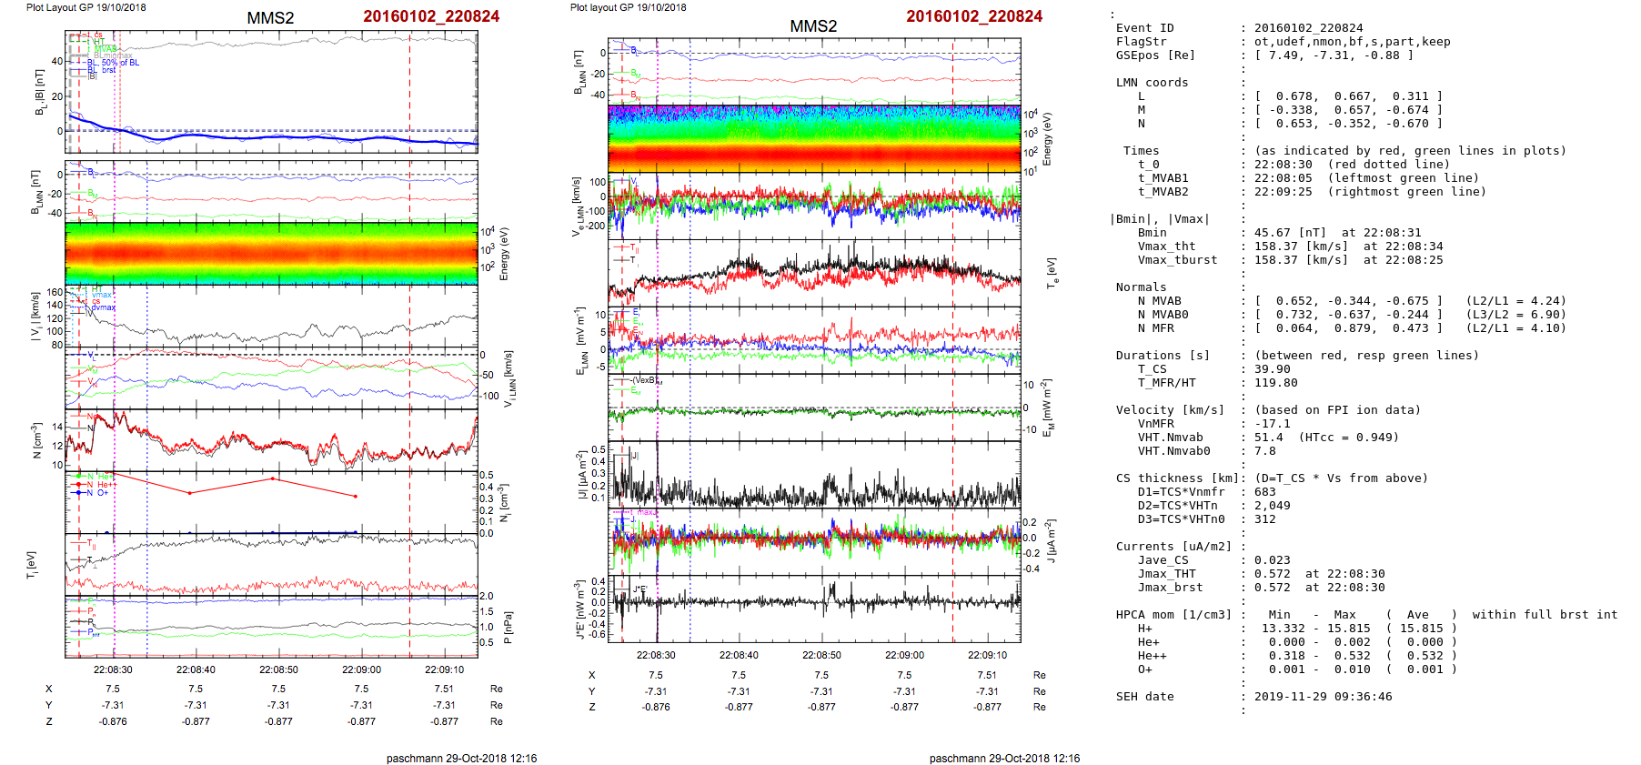Click the Plot Layout GP 19/10/2018 label at top left
This screenshot has width=1641, height=765.
pos(86,7)
